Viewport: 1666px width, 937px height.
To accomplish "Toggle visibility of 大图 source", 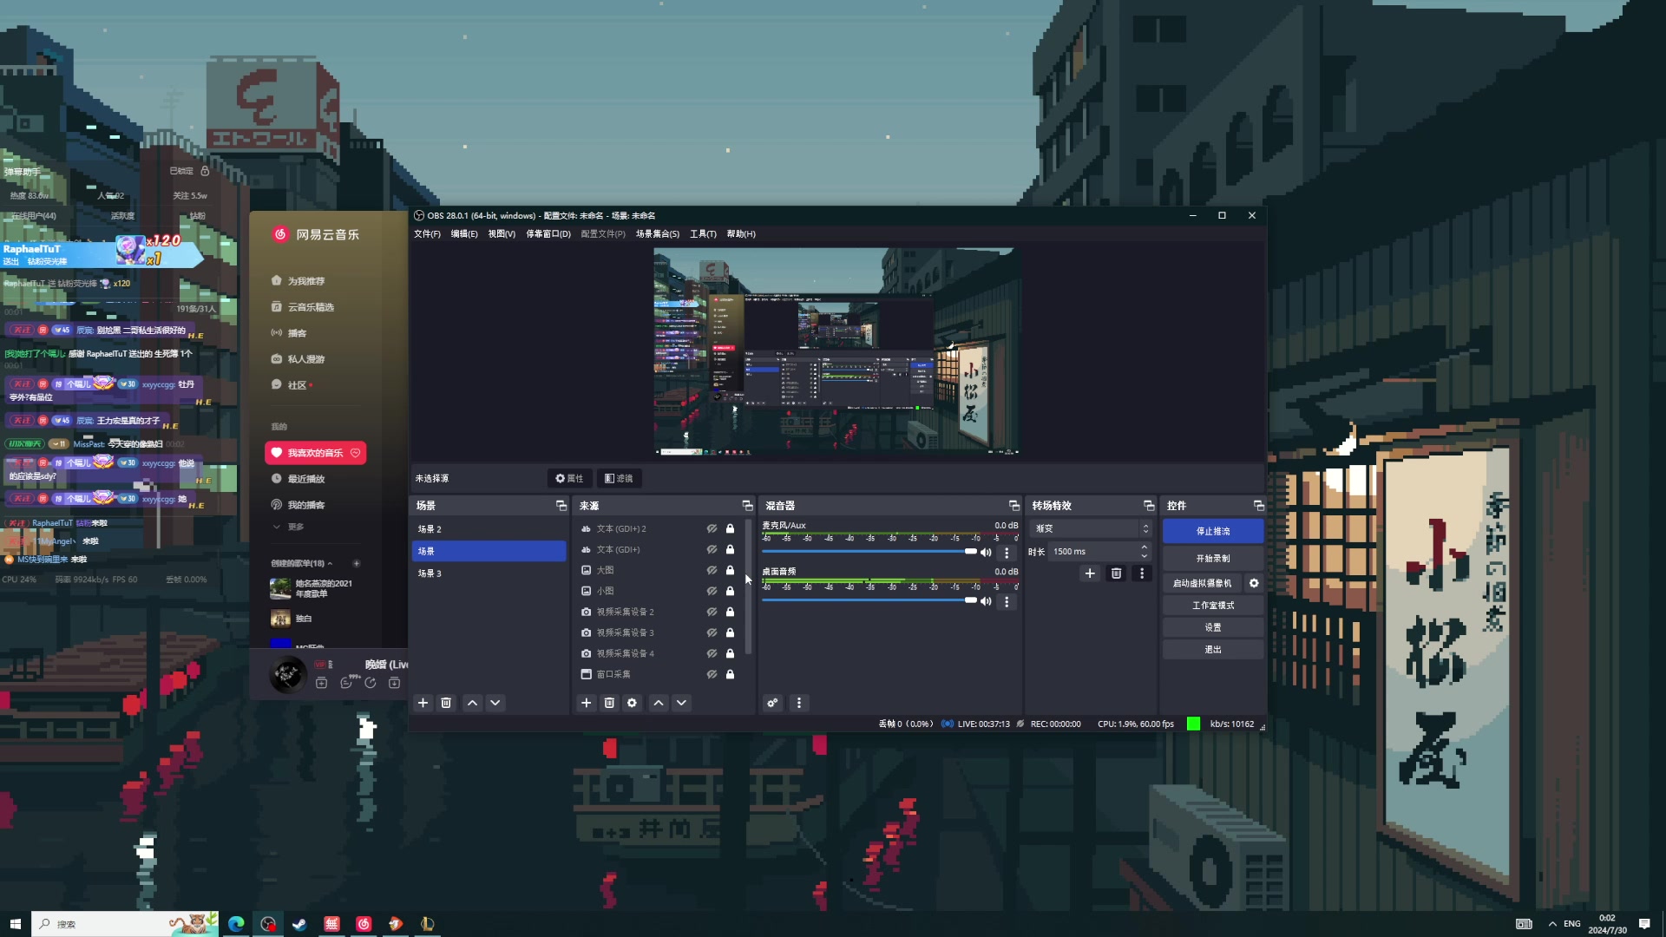I will tap(712, 570).
